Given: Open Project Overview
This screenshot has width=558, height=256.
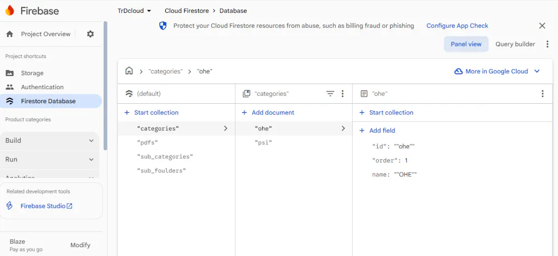Looking at the screenshot, I should tap(46, 34).
